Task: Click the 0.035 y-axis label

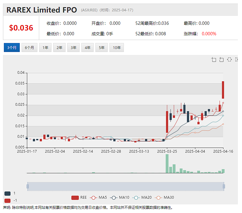Action: pyautogui.click(x=20, y=83)
